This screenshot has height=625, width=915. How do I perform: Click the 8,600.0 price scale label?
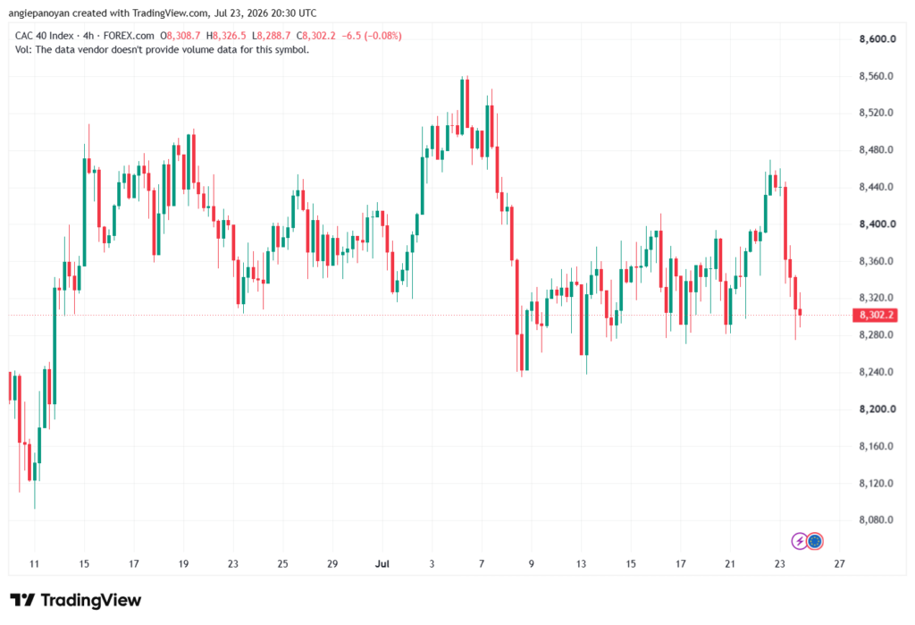click(x=877, y=39)
